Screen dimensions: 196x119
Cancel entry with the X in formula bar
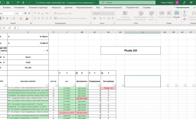pyautogui.click(x=4, y=28)
